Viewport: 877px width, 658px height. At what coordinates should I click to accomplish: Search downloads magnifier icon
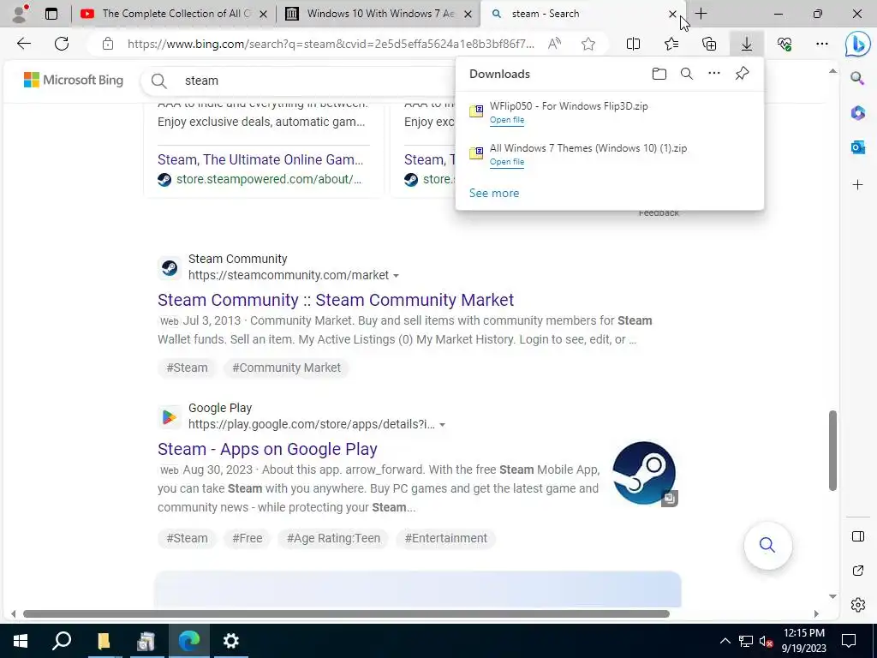pyautogui.click(x=687, y=74)
